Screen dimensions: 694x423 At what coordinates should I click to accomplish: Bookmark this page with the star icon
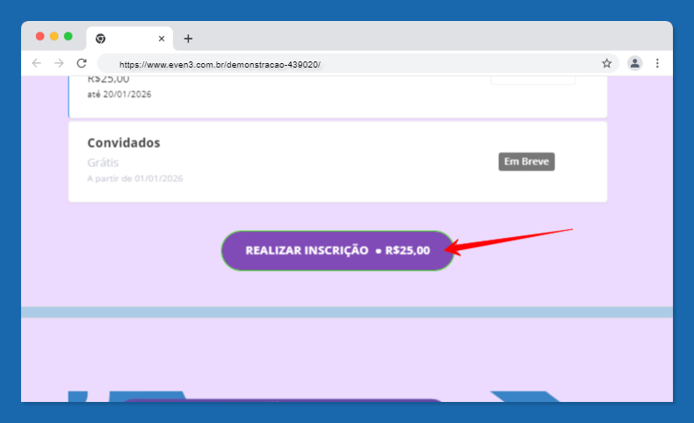tap(606, 63)
